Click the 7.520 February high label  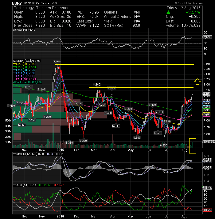click(x=79, y=104)
